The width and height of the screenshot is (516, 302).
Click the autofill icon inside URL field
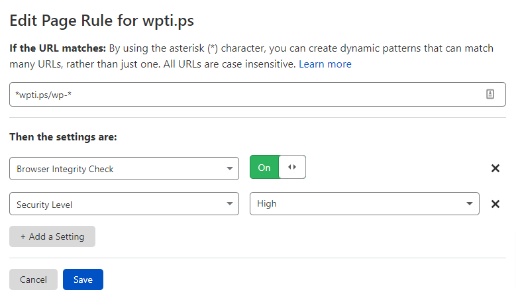[x=490, y=94]
